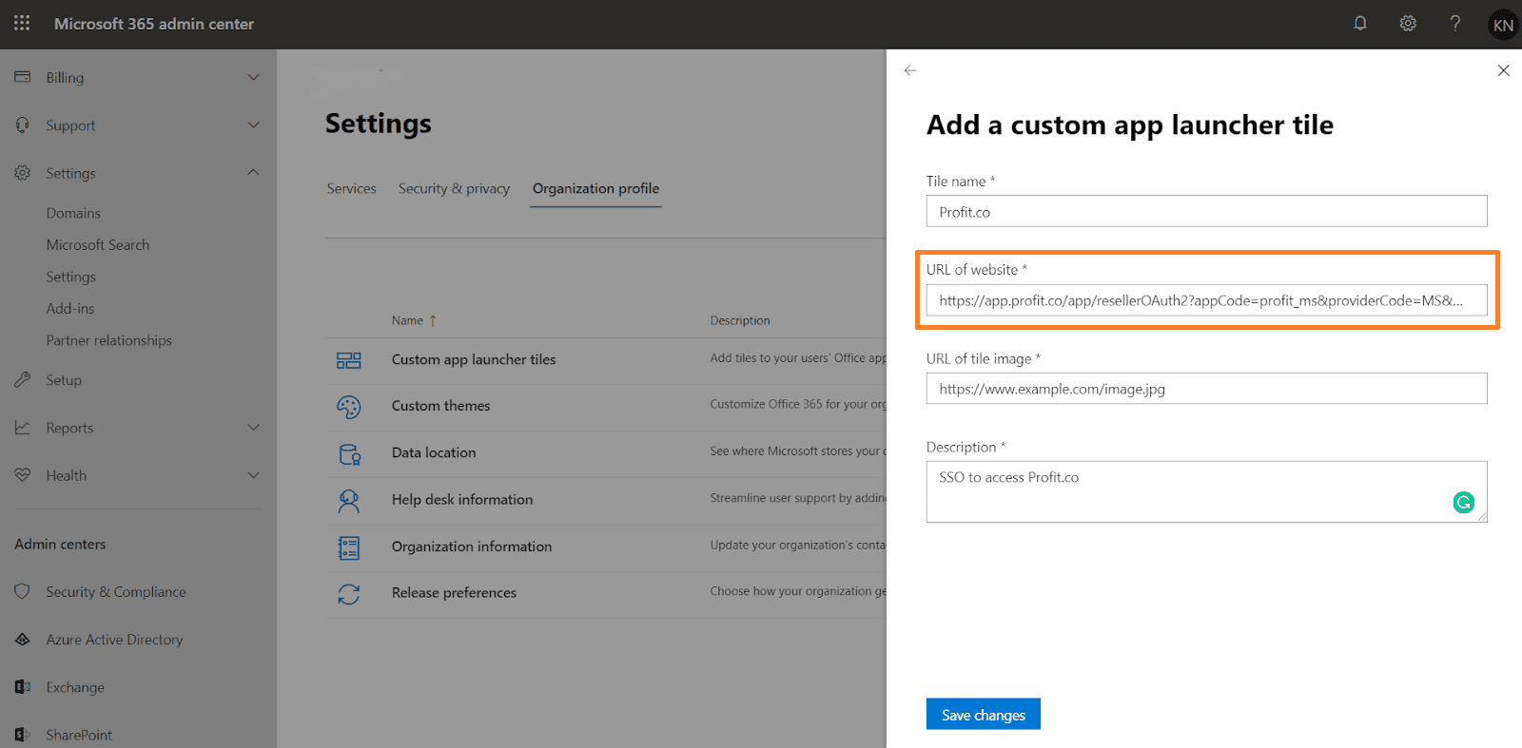
Task: Click the SharePoint icon in admin centers
Action: (23, 735)
